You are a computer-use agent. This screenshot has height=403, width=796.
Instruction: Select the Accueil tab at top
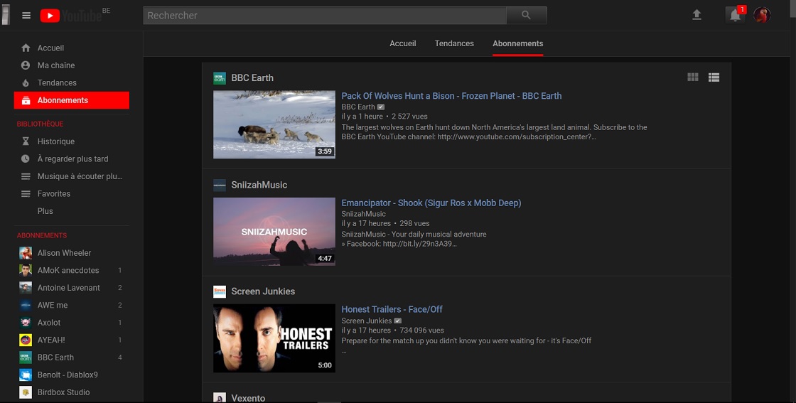(x=402, y=43)
